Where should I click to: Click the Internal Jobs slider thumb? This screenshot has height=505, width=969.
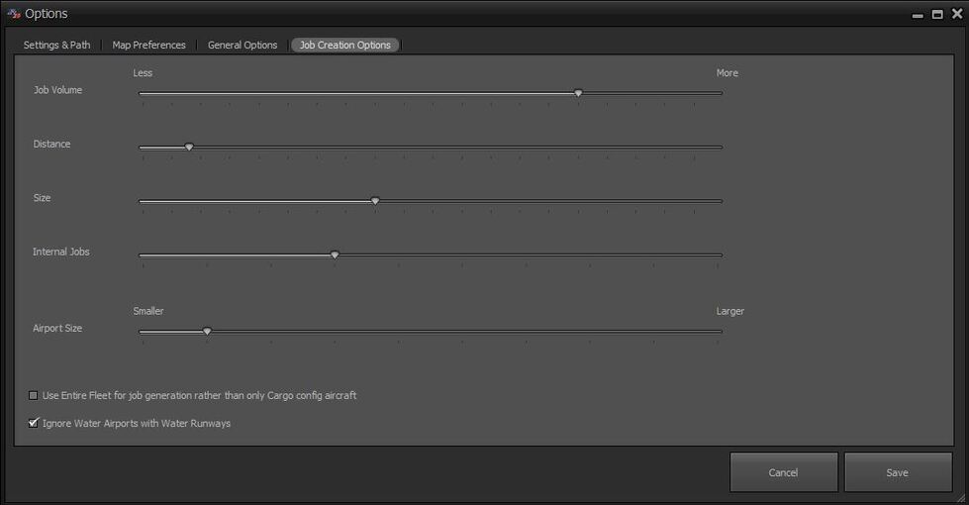pos(335,254)
